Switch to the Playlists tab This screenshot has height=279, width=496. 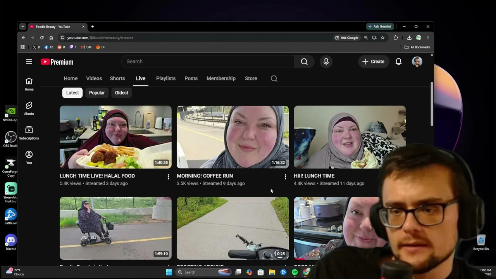(x=166, y=79)
